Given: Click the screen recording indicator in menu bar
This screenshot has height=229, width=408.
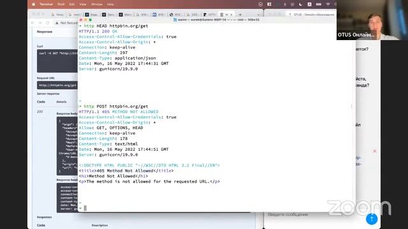Looking at the screenshot, I should click(293, 4).
